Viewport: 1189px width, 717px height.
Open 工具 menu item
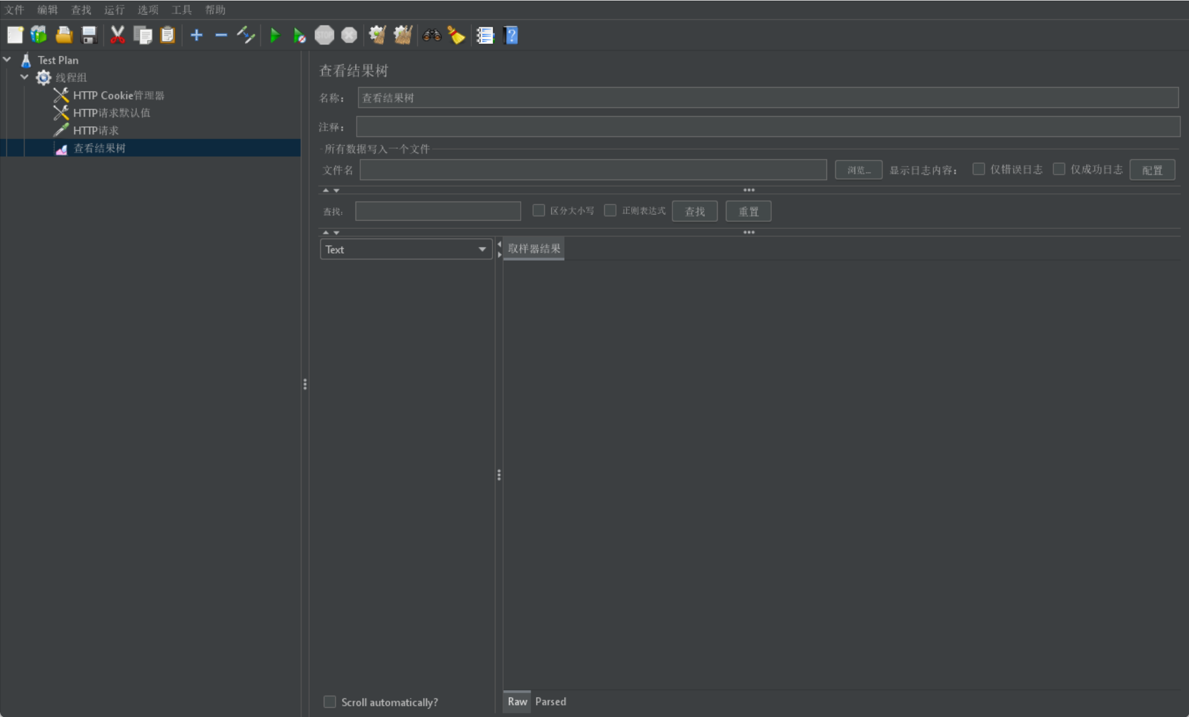coord(180,8)
